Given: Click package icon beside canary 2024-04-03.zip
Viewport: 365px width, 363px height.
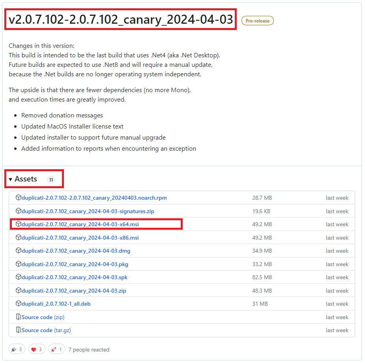Looking at the screenshot, I should click(19, 291).
